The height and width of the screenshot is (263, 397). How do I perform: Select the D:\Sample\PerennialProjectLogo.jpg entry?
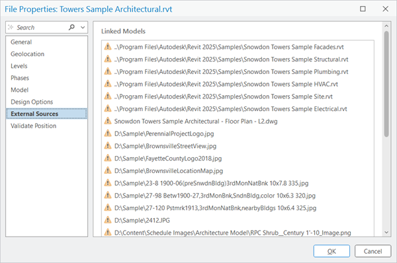click(164, 133)
